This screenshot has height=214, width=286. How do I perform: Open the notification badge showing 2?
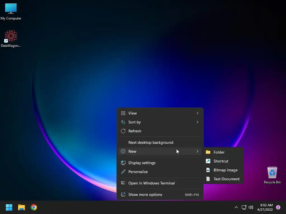pyautogui.click(x=278, y=207)
